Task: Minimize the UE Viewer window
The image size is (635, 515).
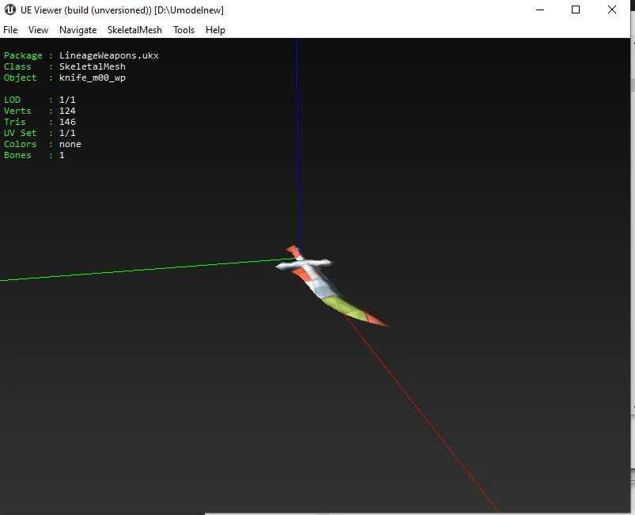Action: click(540, 9)
